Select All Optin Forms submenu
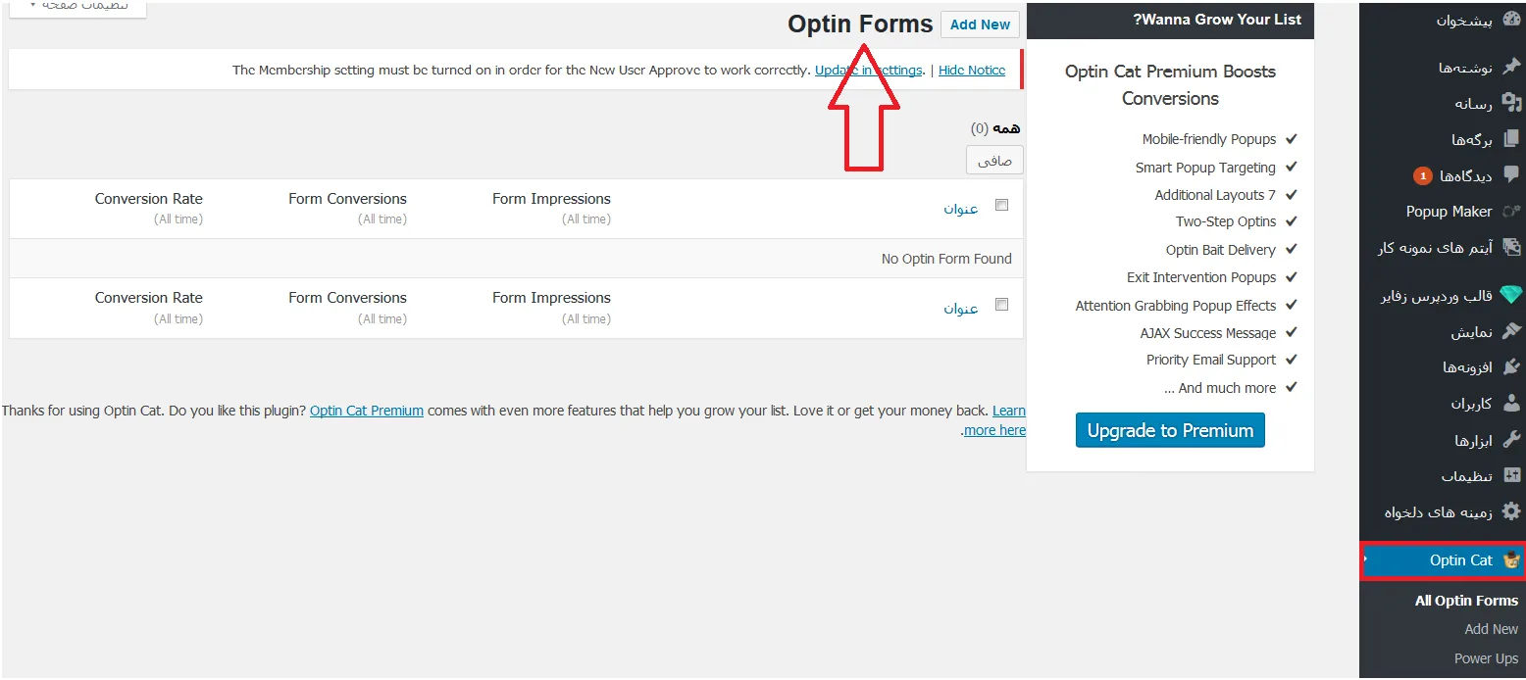 pyautogui.click(x=1466, y=601)
